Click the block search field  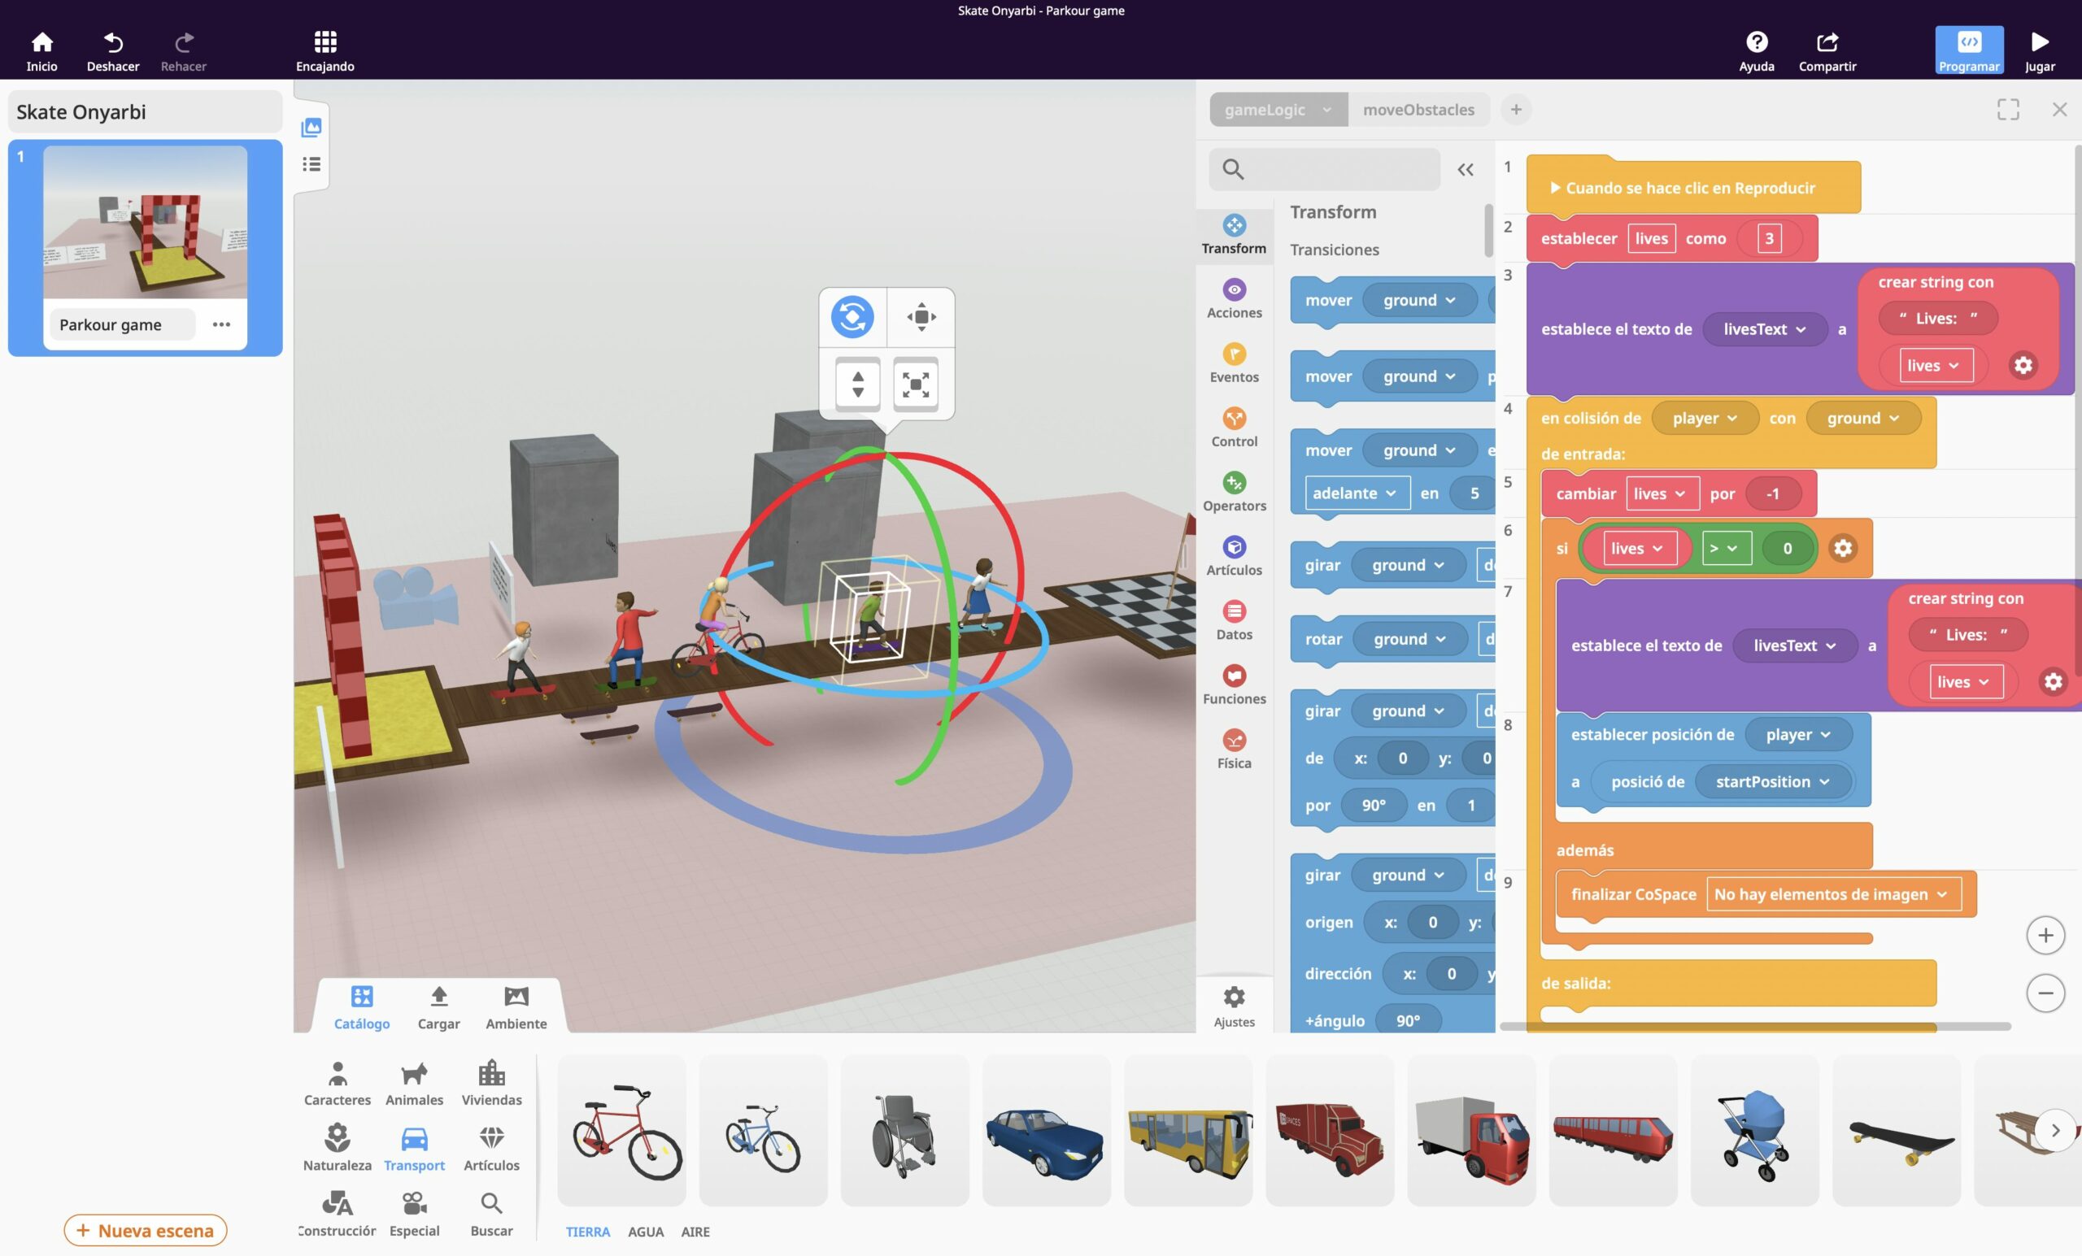tap(1324, 170)
